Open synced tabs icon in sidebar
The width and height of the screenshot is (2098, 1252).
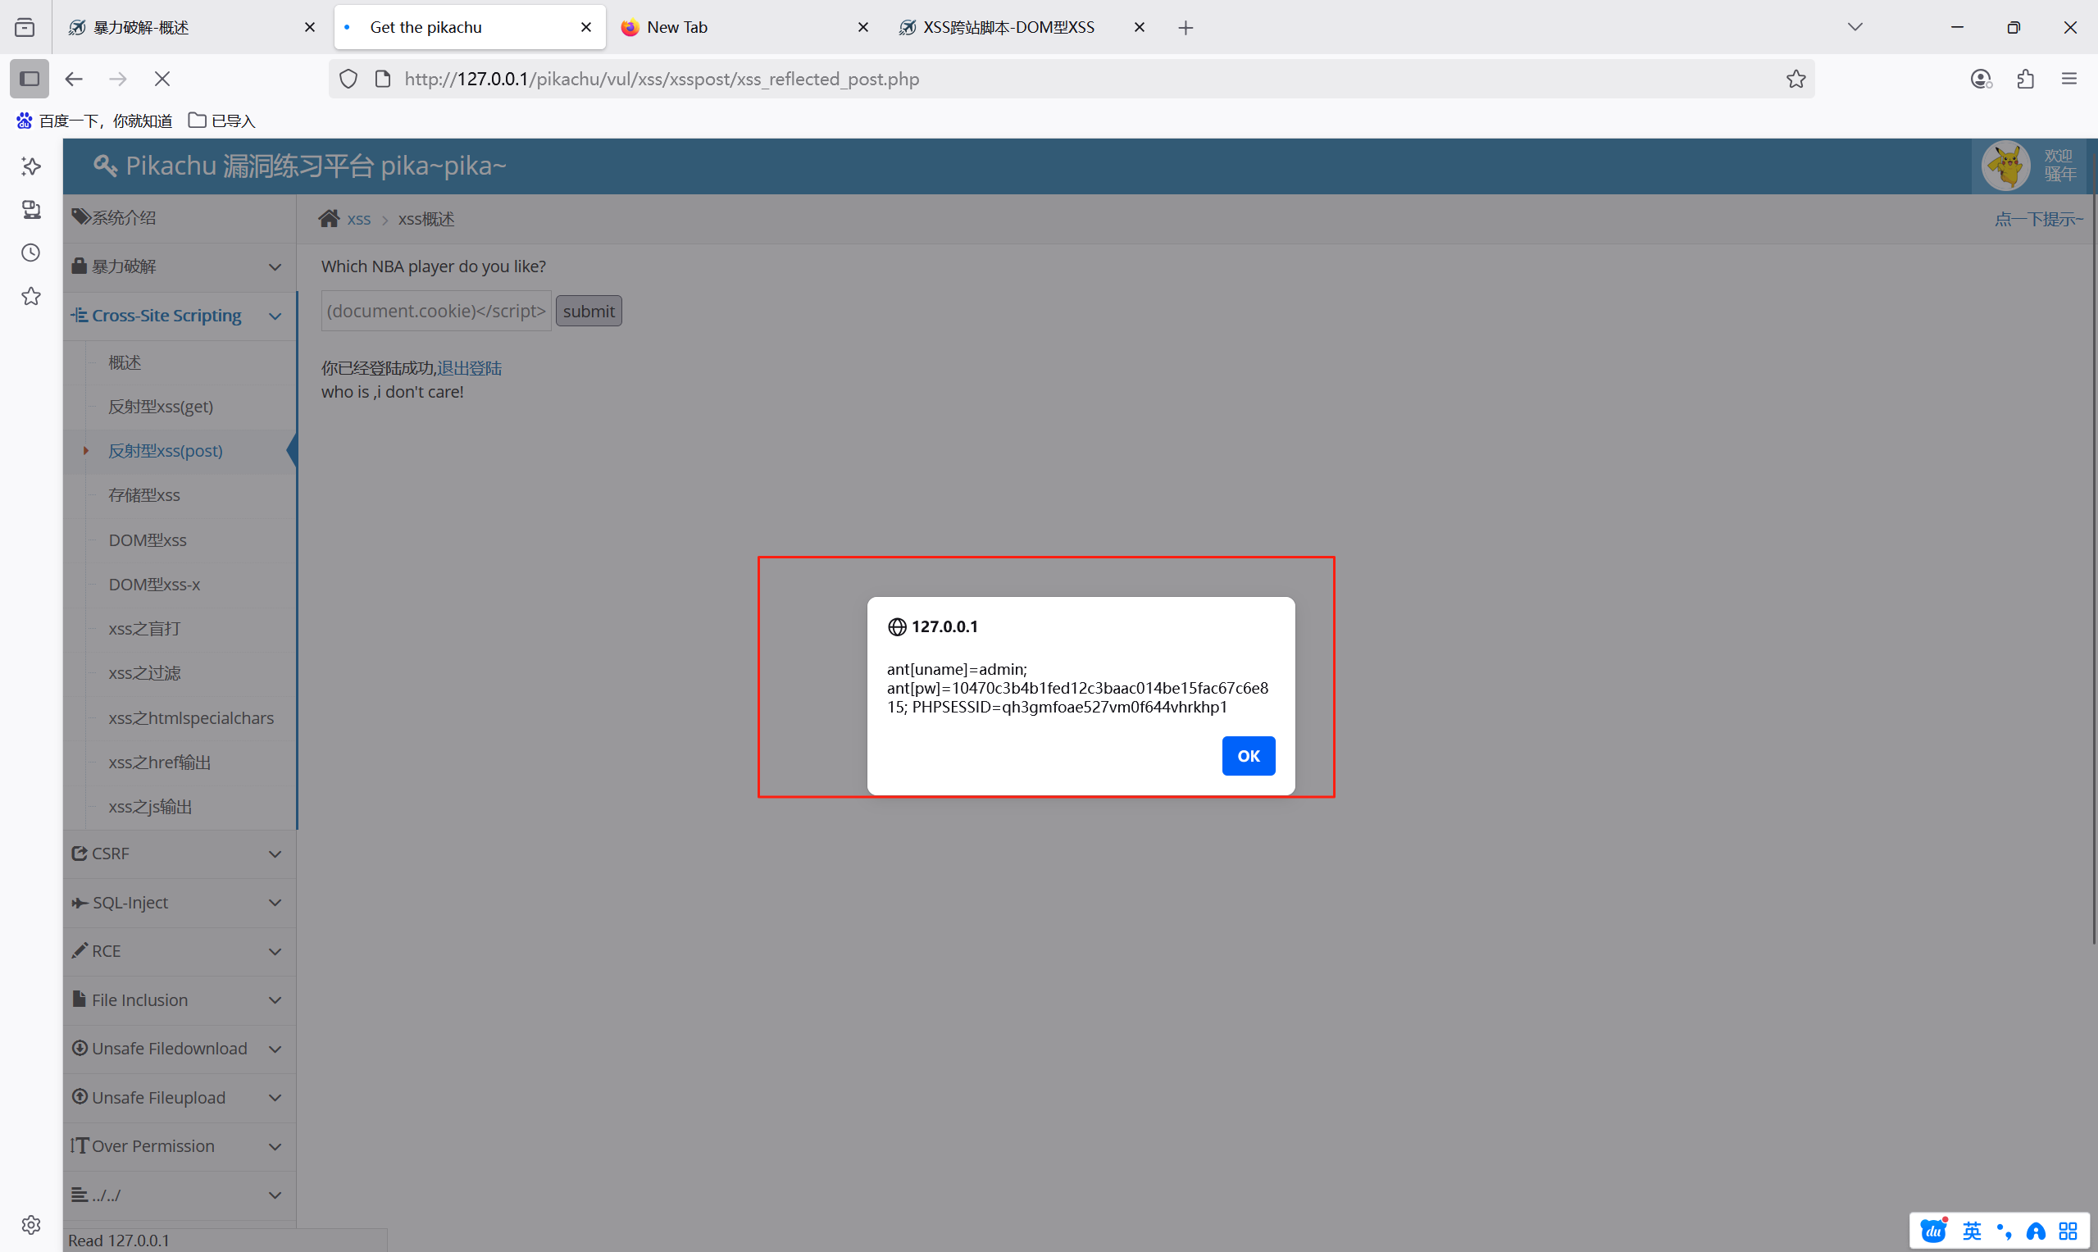click(x=31, y=209)
